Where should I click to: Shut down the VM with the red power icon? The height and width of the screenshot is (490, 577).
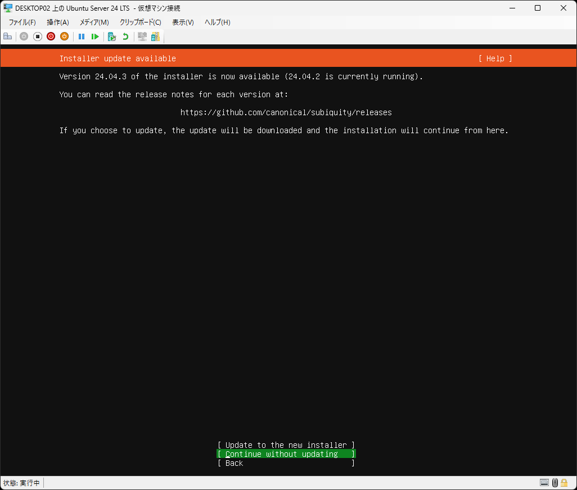point(51,37)
